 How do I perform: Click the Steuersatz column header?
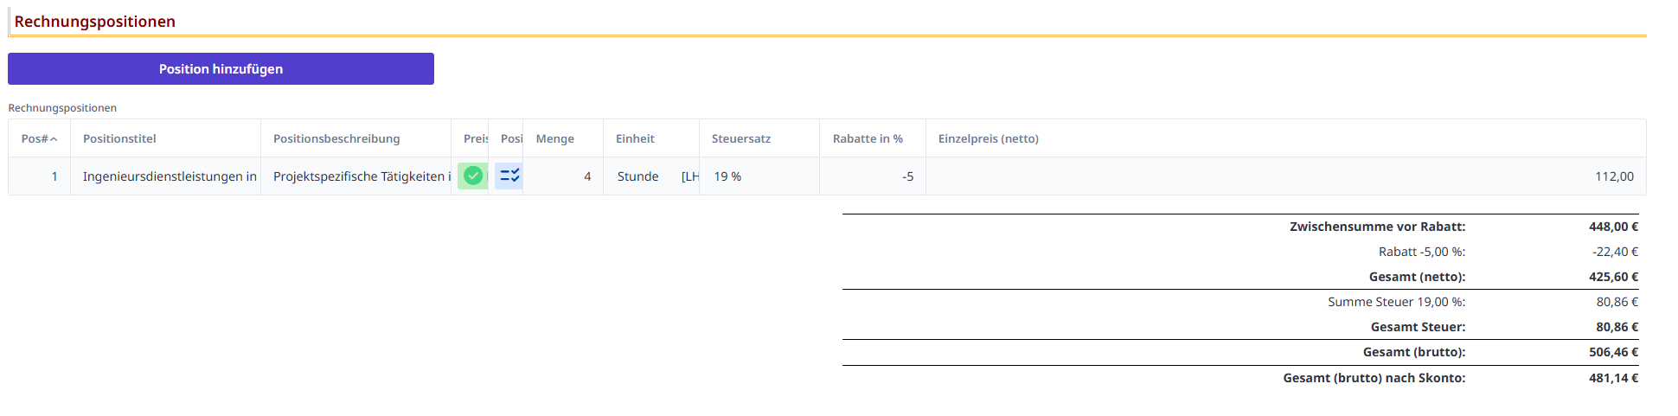click(x=740, y=139)
